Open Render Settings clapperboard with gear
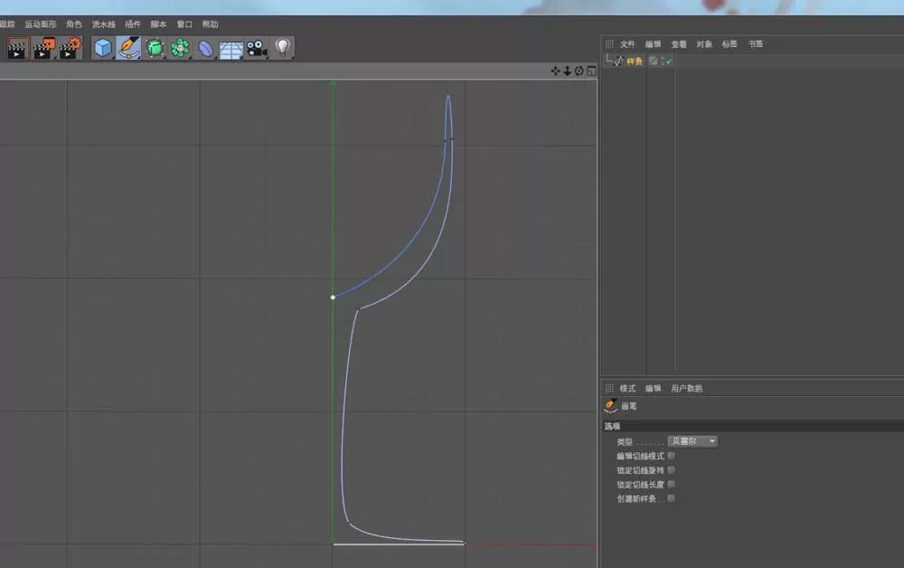Image resolution: width=904 pixels, height=568 pixels. tap(70, 49)
